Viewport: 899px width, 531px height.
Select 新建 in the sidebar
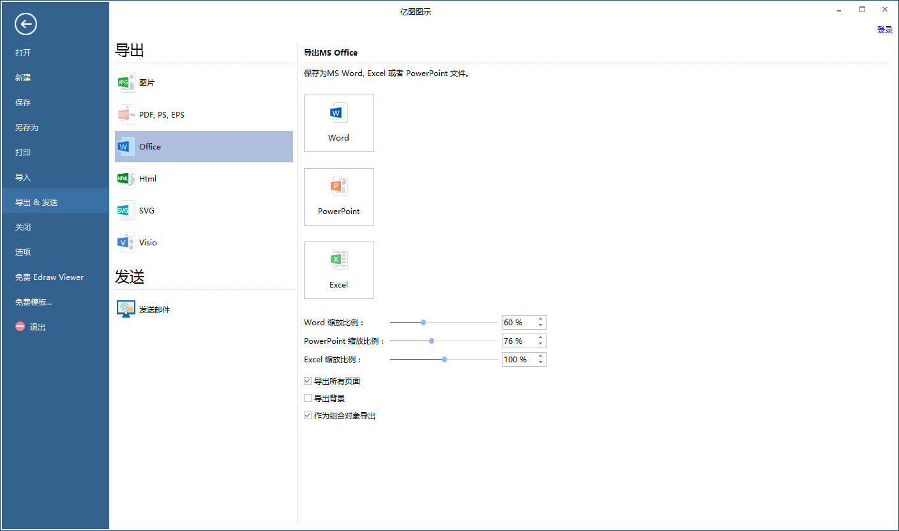point(55,77)
